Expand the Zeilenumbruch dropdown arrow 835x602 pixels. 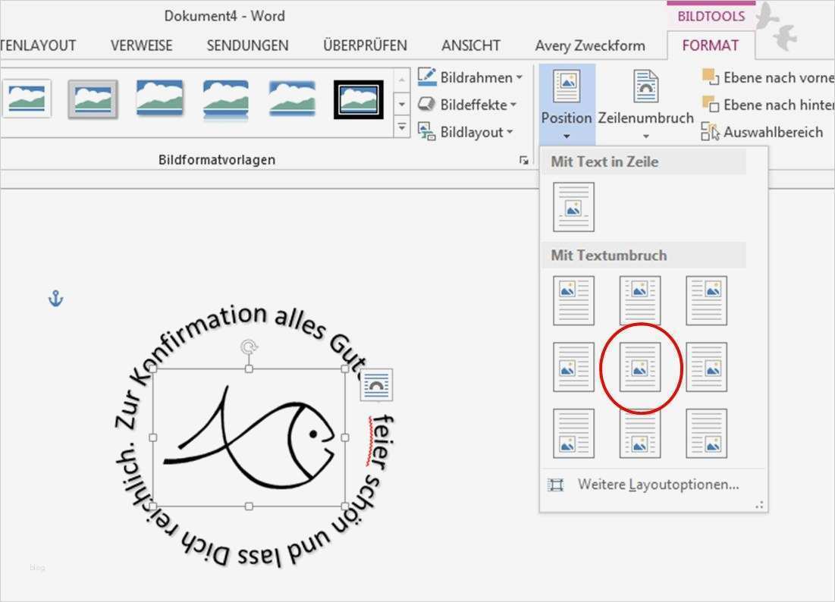[646, 135]
